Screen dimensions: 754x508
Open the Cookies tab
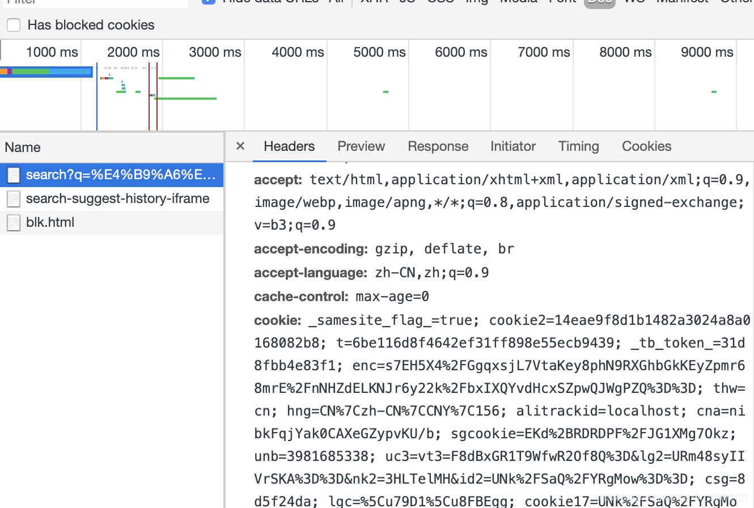(647, 146)
